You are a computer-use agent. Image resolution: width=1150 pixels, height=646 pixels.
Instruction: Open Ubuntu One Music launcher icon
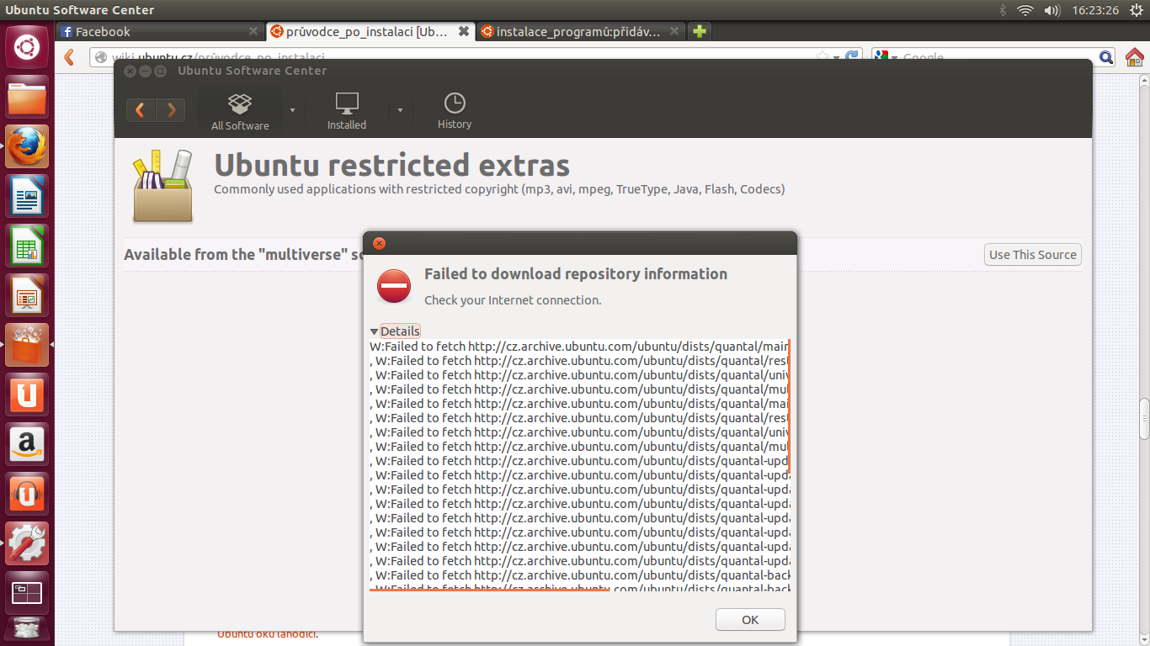(27, 494)
